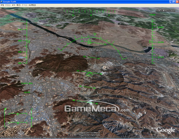The width and height of the screenshot is (179, 139).
Task: Open the 파일 (File) menu
Action: click(2, 5)
